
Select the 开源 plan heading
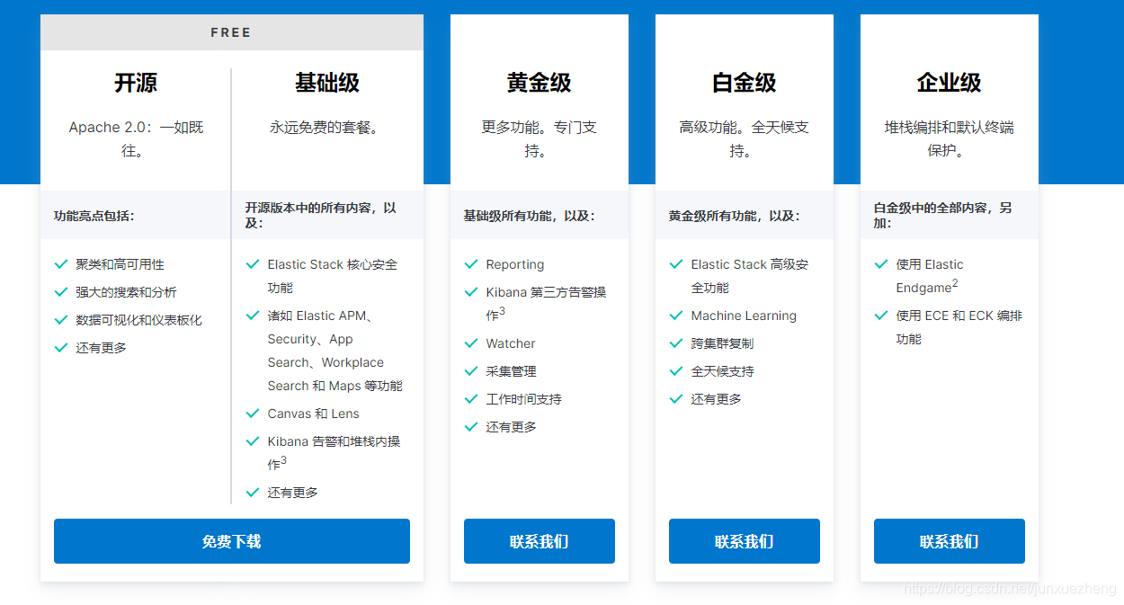pyautogui.click(x=136, y=83)
